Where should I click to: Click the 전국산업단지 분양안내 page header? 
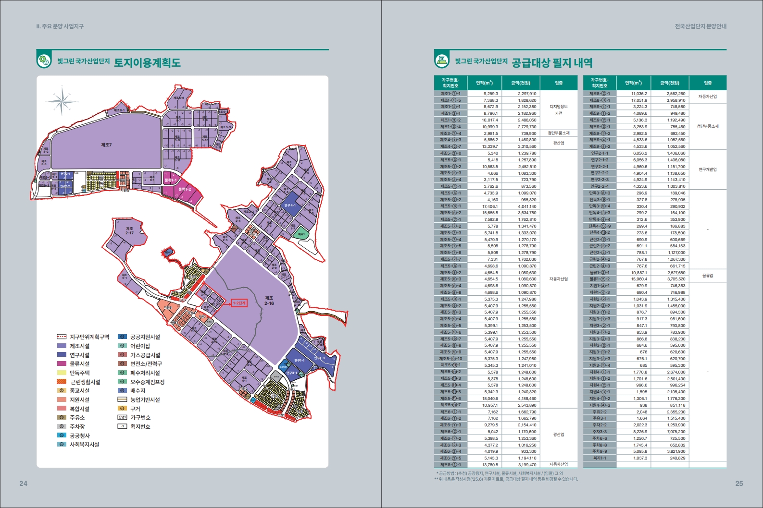coord(700,26)
